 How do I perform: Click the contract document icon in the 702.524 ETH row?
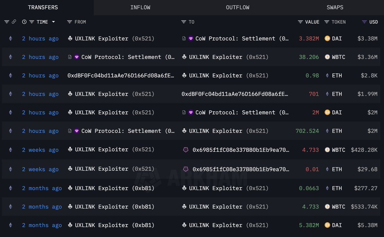click(70, 131)
